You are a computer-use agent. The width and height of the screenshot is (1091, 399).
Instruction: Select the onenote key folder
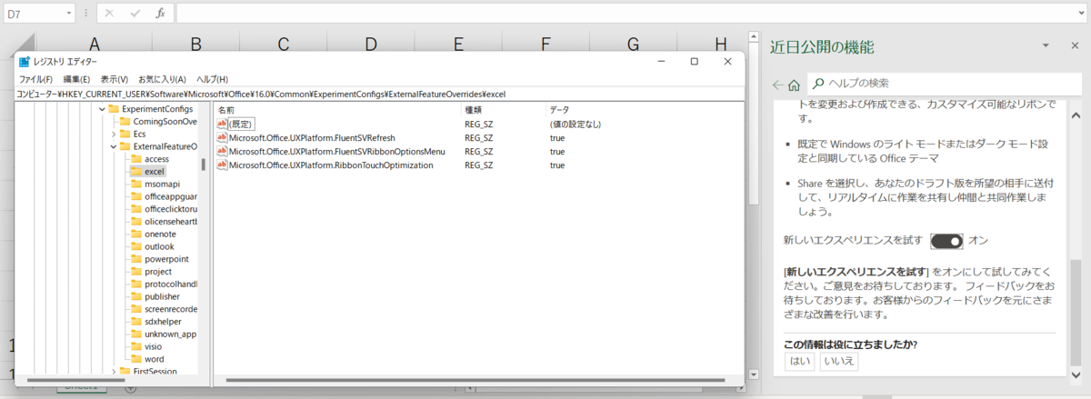154,234
